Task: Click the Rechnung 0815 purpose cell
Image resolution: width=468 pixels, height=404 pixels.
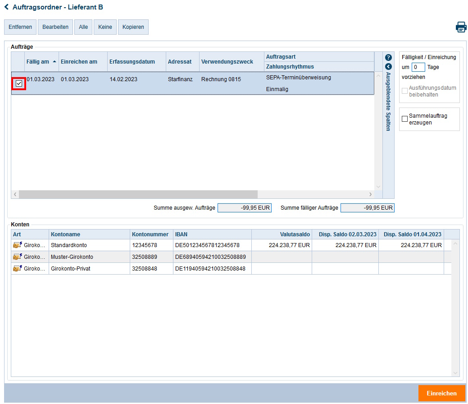Action: click(x=221, y=79)
